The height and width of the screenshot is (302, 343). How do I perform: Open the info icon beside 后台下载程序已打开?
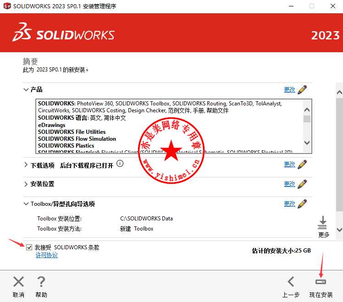pos(120,164)
